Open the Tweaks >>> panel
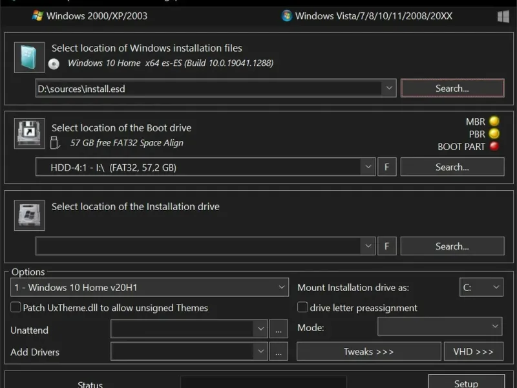 [x=368, y=351]
